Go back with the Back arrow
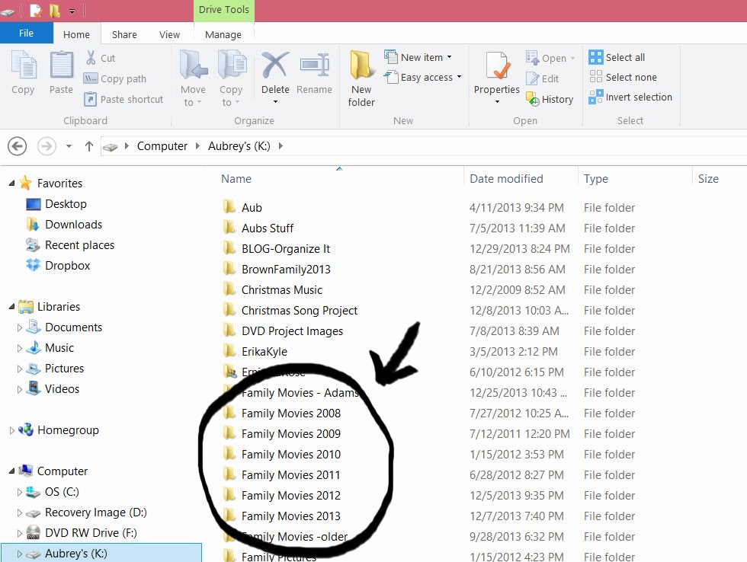The height and width of the screenshot is (562, 747). [17, 146]
